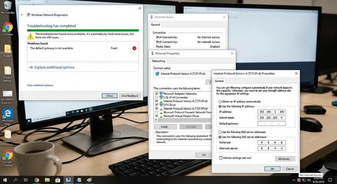Close the Windows Network Diagnostics window
The width and height of the screenshot is (337, 184).
coord(140,8)
